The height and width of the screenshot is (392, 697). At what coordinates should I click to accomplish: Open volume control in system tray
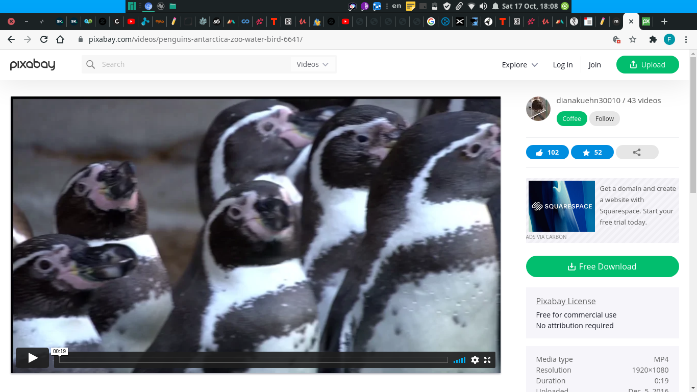[483, 6]
